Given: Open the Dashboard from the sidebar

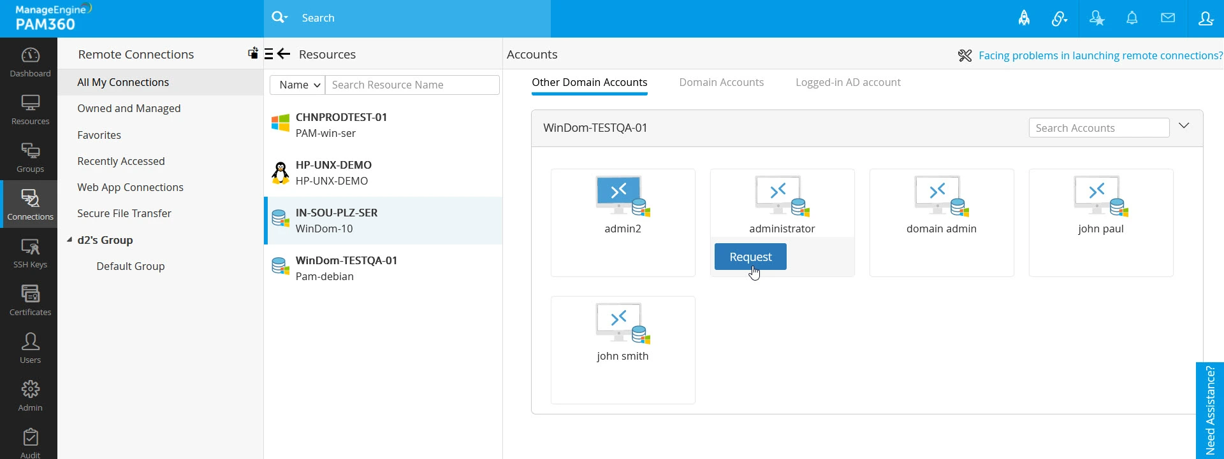Looking at the screenshot, I should (30, 62).
